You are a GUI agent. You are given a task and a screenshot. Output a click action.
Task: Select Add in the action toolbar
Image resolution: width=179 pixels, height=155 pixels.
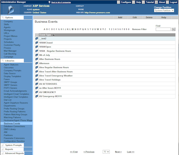click(120, 18)
